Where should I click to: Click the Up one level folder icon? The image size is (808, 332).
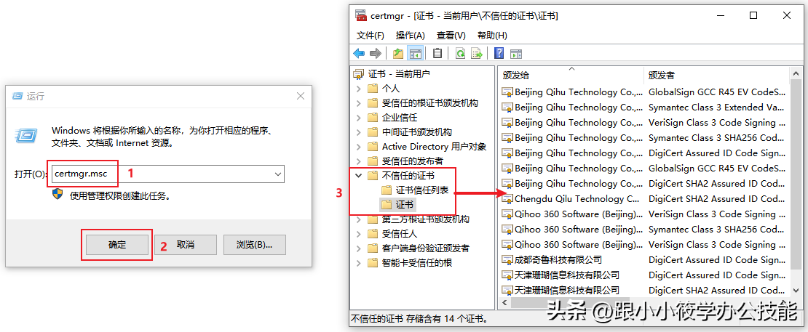[x=398, y=53]
